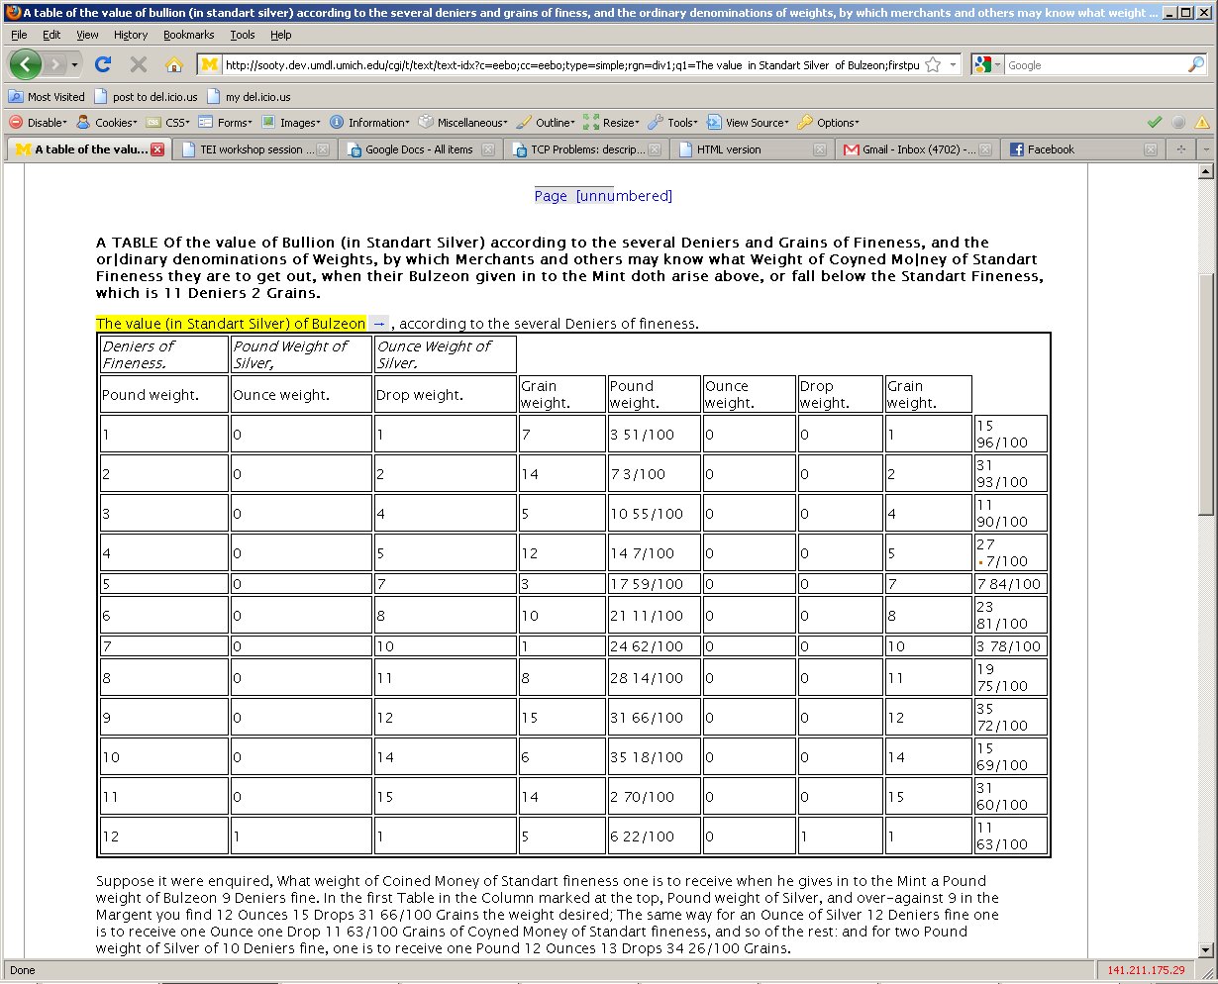Click the yellow warning triangle icon

click(x=1202, y=122)
